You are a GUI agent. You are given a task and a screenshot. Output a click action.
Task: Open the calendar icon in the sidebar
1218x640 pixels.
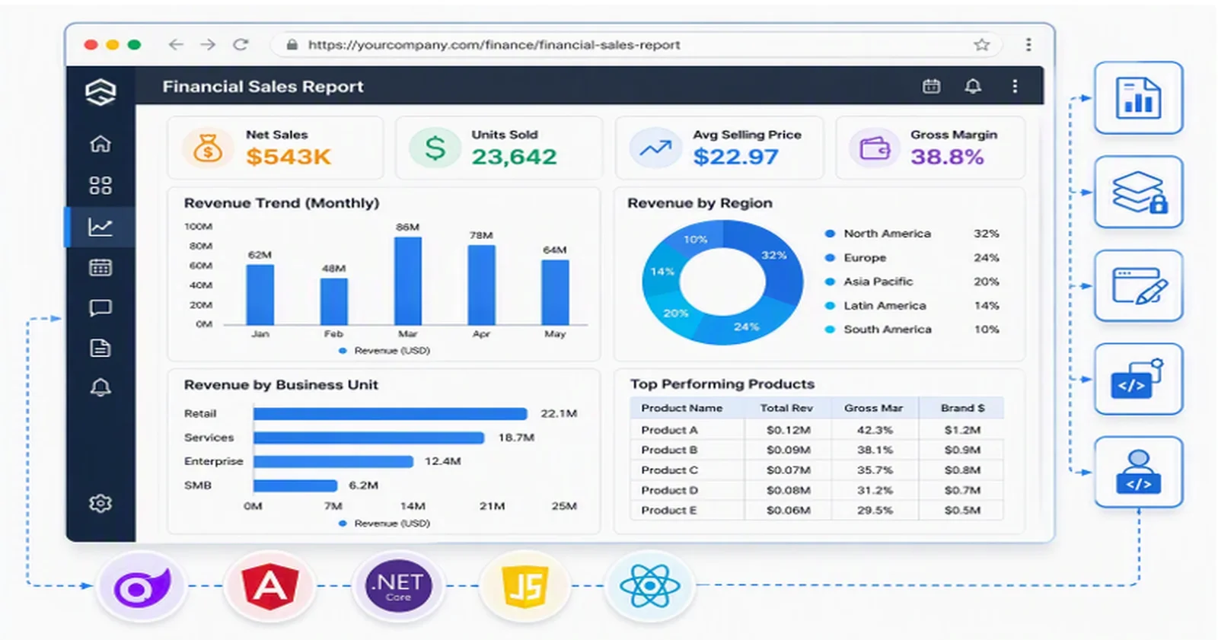pos(100,267)
